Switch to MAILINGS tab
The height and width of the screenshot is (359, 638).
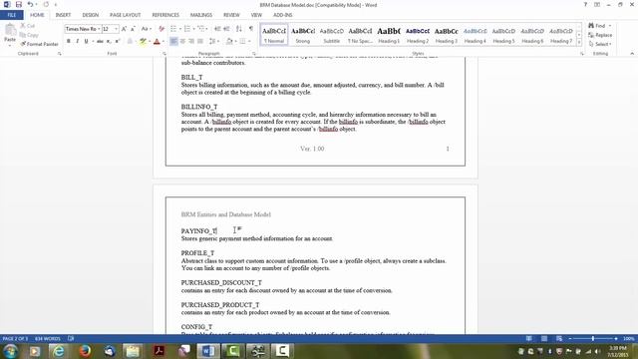point(201,15)
